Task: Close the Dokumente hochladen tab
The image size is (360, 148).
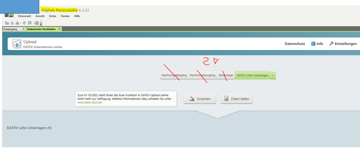Action: [x=59, y=29]
